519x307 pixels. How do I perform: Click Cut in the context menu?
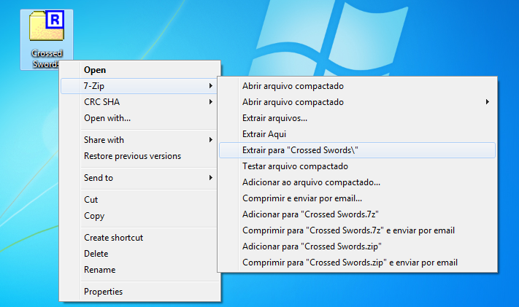pyautogui.click(x=91, y=200)
